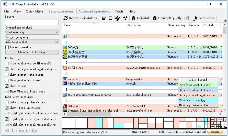The width and height of the screenshot is (228, 136).
Task: Open the Tools menu
Action: tap(119, 11)
